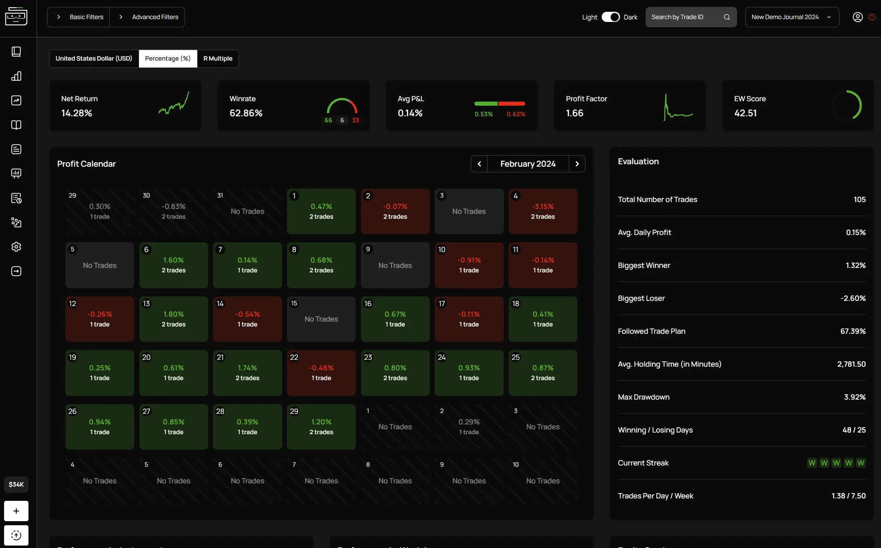Open February 13 calendar day with 1.80%

174,319
